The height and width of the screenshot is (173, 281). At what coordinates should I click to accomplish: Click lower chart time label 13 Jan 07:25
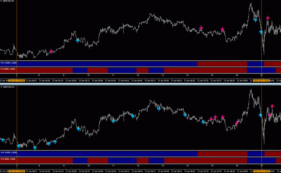(203, 171)
